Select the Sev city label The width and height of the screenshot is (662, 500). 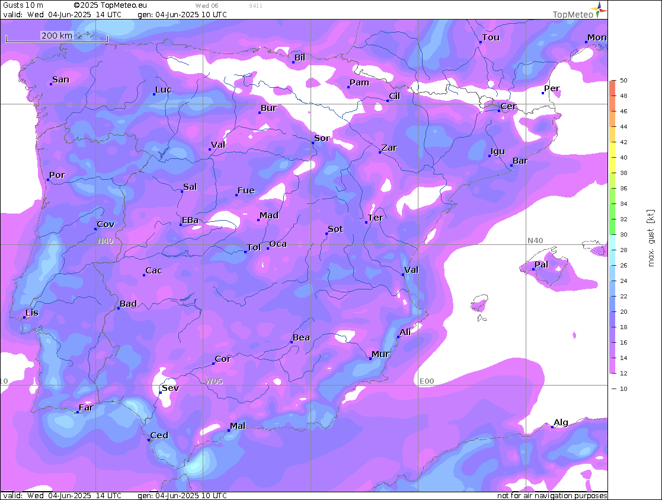tap(171, 387)
